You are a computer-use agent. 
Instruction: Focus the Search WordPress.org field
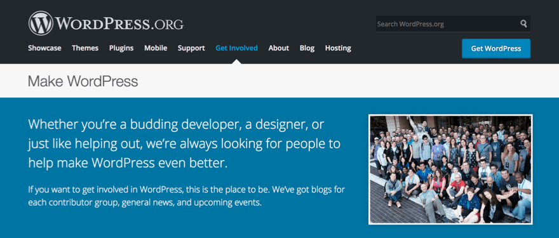pyautogui.click(x=453, y=24)
